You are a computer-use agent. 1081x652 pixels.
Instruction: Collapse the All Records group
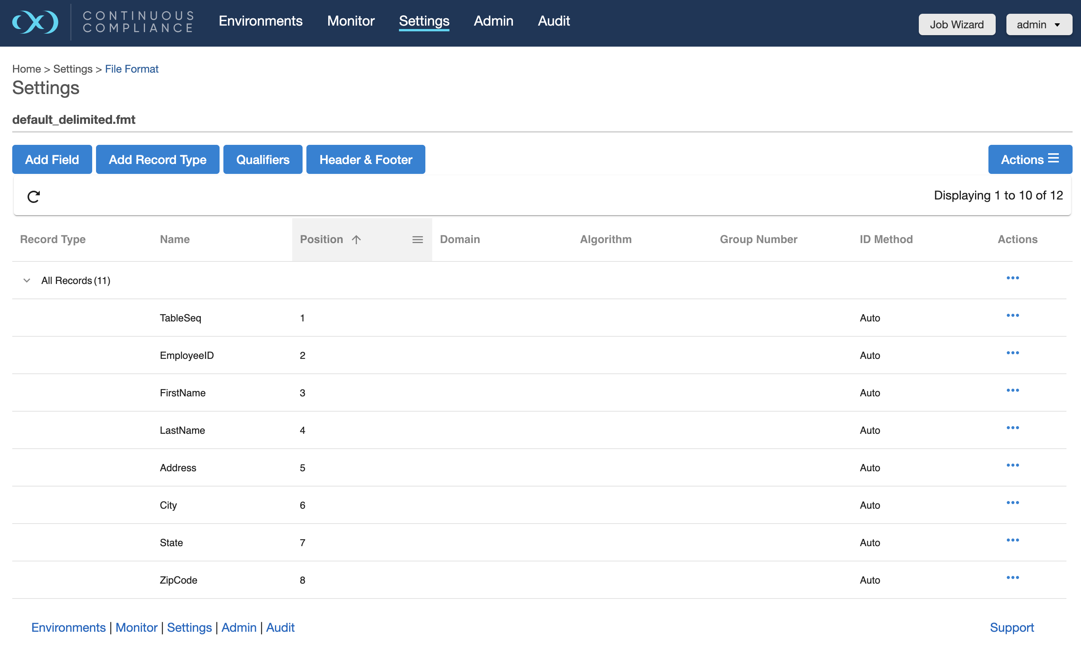pos(27,281)
